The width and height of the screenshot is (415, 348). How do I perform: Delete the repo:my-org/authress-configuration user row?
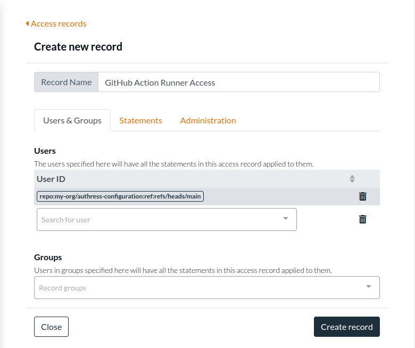[x=362, y=196]
